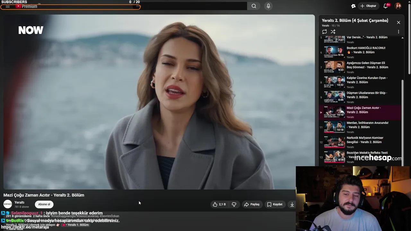Like the video (2,1 B)

coord(219,204)
